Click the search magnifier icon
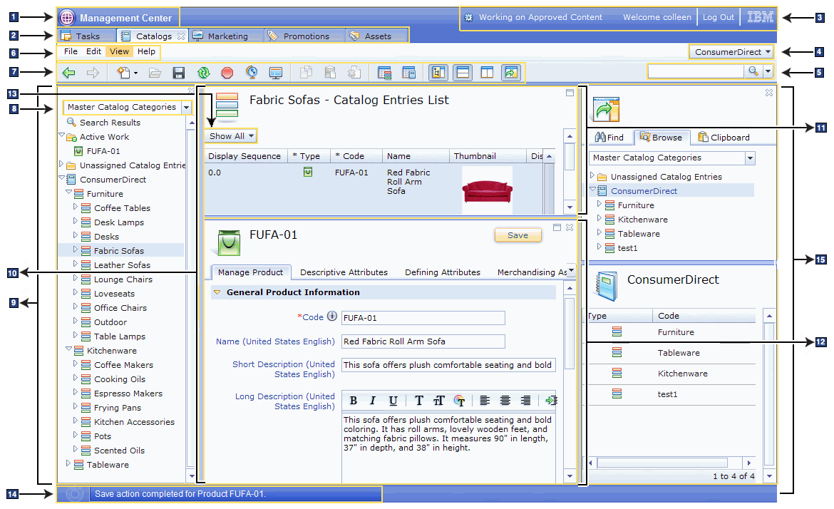Screen dimensions: 834x509 pos(753,71)
